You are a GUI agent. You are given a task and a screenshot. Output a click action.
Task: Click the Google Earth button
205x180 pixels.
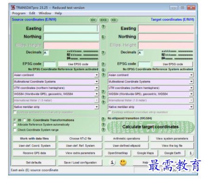coord(172,153)
